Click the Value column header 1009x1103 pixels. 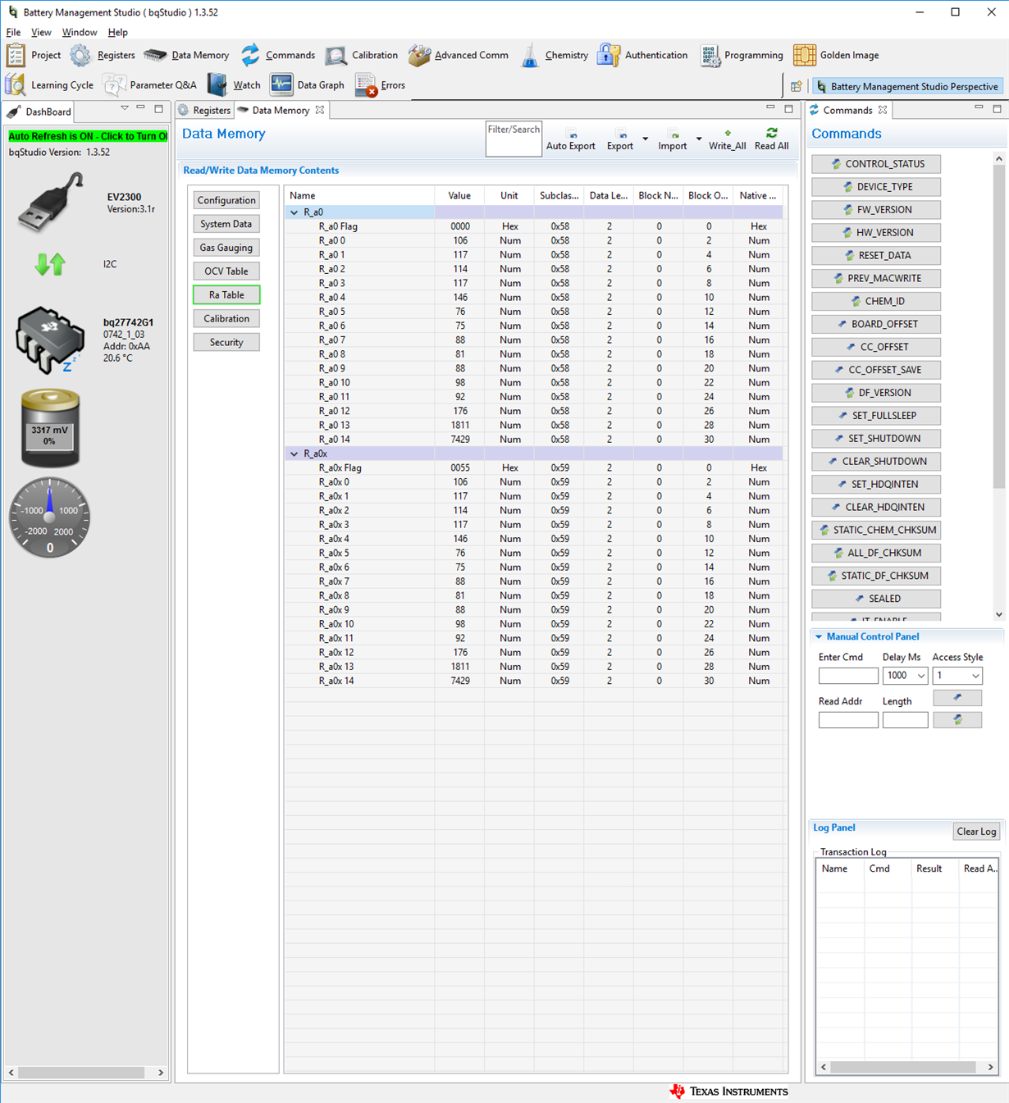pyautogui.click(x=459, y=196)
